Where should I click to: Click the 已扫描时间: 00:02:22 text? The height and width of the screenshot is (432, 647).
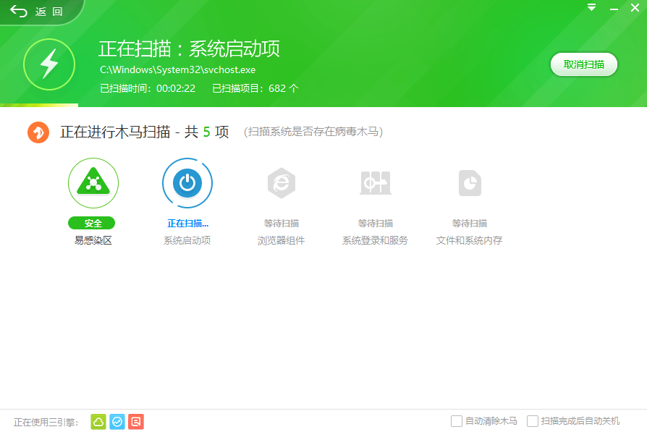(148, 88)
